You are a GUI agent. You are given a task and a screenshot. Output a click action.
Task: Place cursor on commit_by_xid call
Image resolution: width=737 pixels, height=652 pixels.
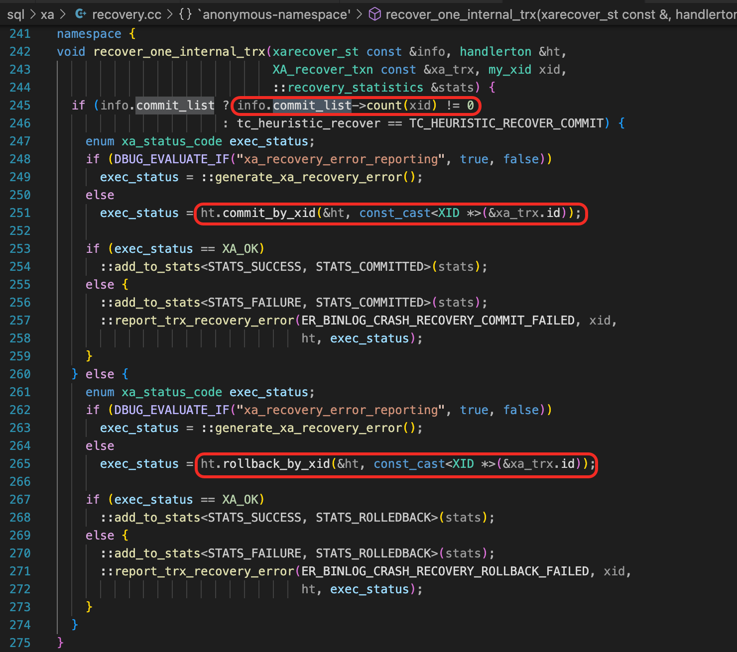(269, 213)
